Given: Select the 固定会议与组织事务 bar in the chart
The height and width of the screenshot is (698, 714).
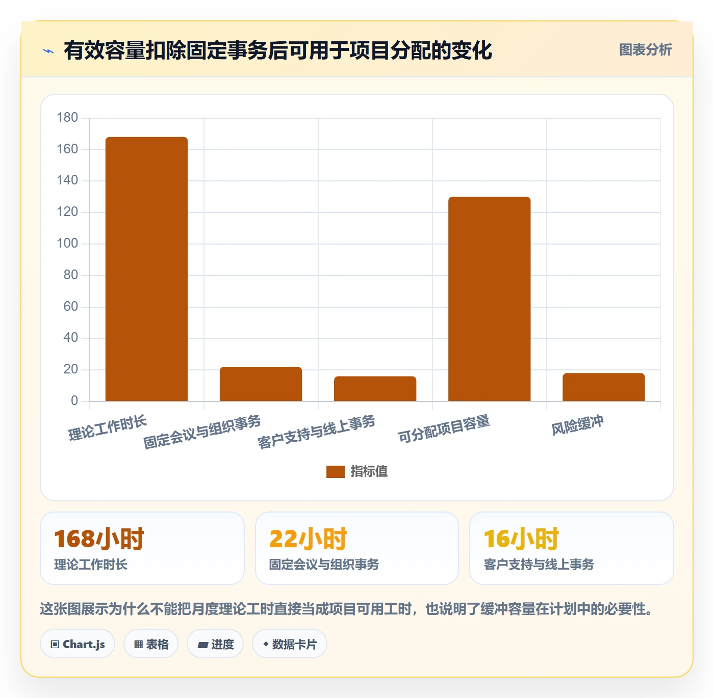Looking at the screenshot, I should click(x=261, y=384).
